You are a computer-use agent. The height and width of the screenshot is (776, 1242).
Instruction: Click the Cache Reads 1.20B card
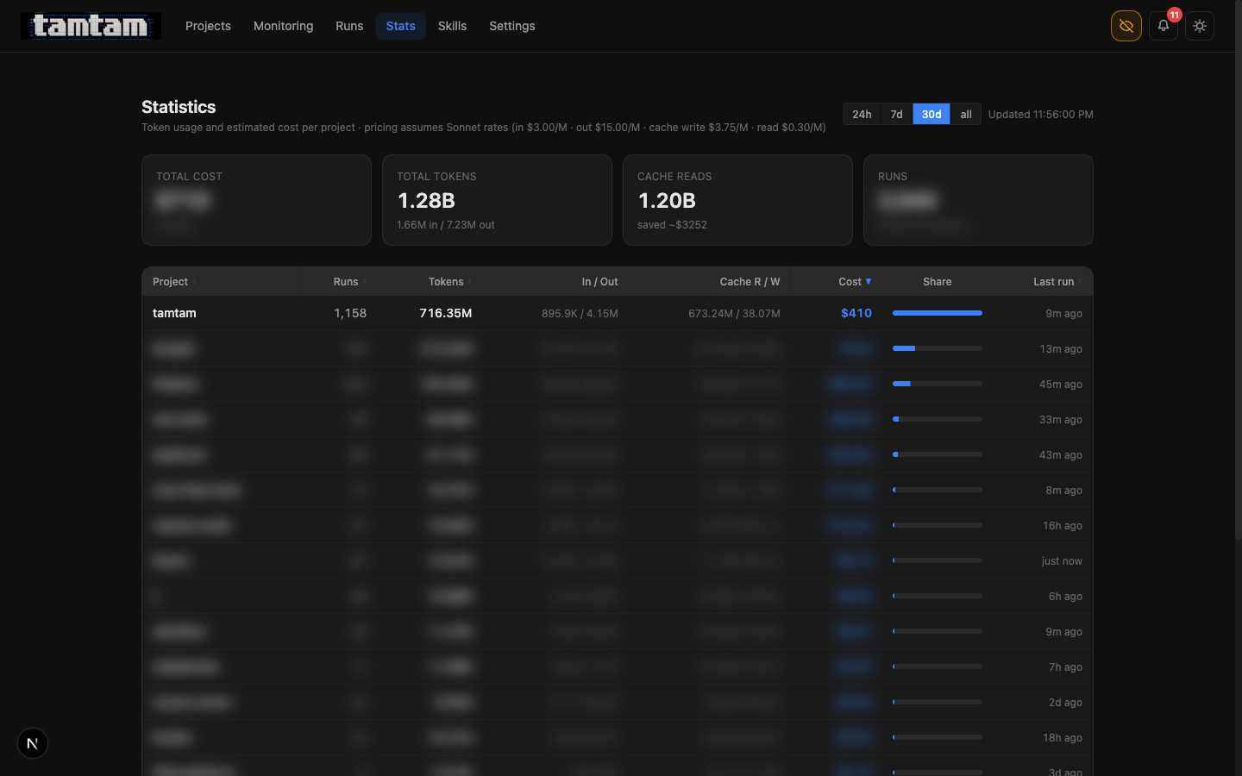(x=737, y=200)
